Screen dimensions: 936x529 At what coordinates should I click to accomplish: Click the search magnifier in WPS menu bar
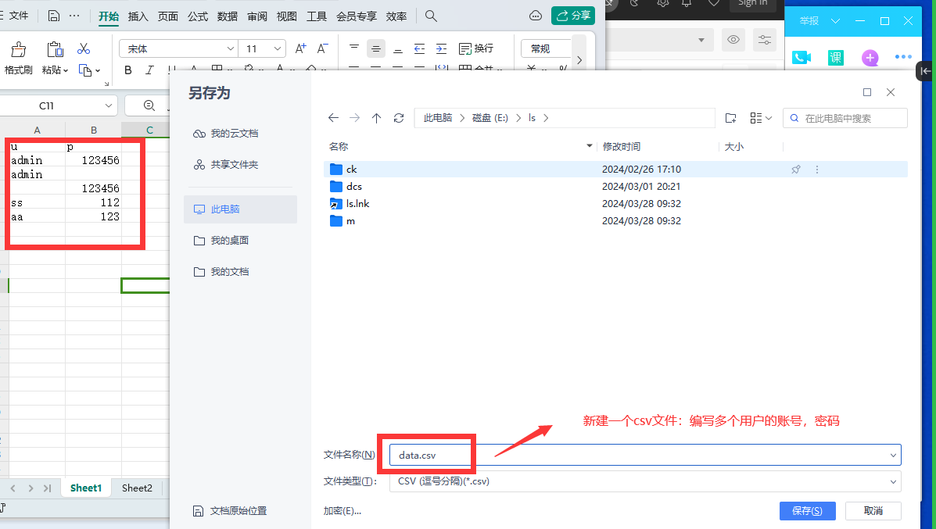pyautogui.click(x=431, y=16)
